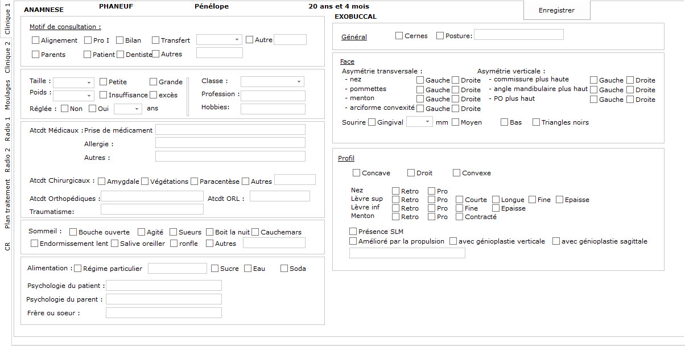685x346 pixels.
Task: Enable Triangles noirs for Sourire
Action: (535, 122)
